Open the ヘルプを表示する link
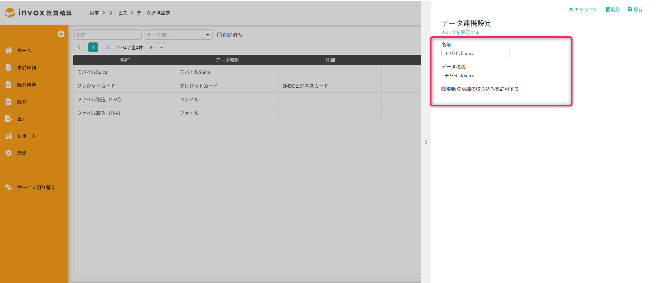Image resolution: width=656 pixels, height=283 pixels. (460, 32)
